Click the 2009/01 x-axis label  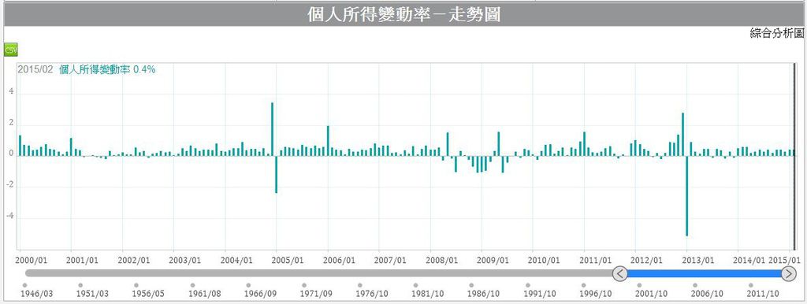coord(493,260)
